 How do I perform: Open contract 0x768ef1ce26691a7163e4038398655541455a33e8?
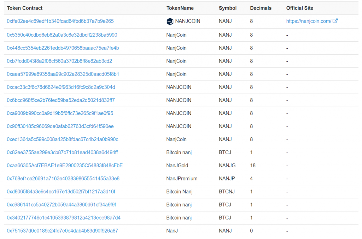(63, 179)
